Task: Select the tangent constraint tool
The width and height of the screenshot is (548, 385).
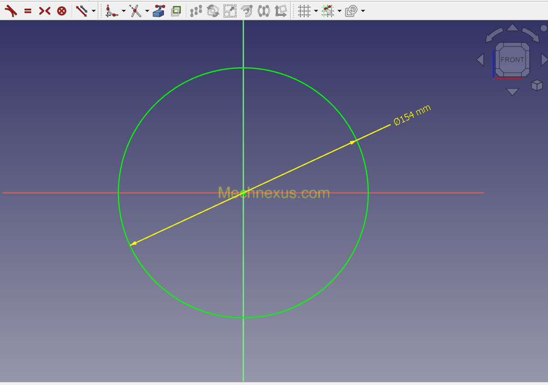Action: tap(11, 10)
